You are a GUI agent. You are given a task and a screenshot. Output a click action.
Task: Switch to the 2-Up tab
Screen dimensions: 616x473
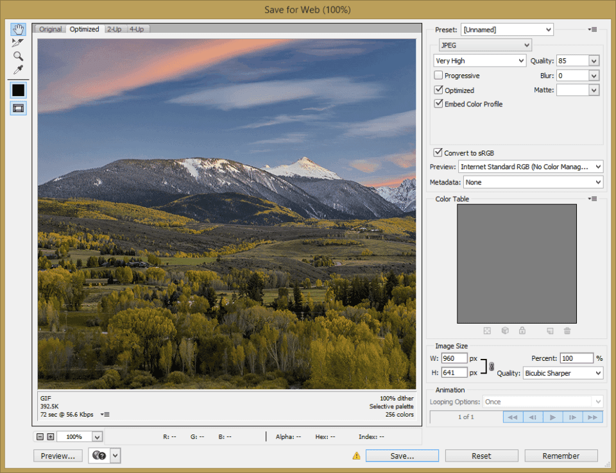(114, 29)
